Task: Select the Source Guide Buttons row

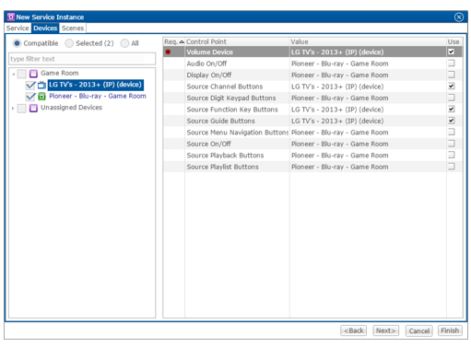Action: click(312, 121)
